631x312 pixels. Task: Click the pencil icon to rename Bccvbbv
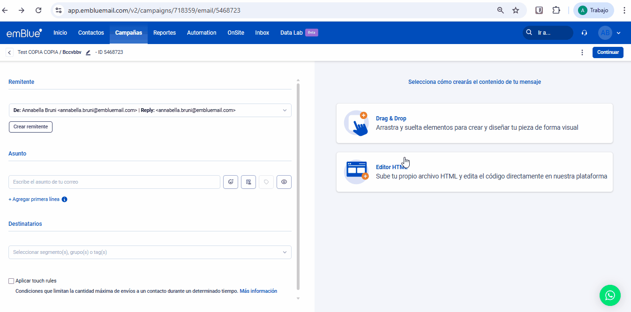click(88, 52)
